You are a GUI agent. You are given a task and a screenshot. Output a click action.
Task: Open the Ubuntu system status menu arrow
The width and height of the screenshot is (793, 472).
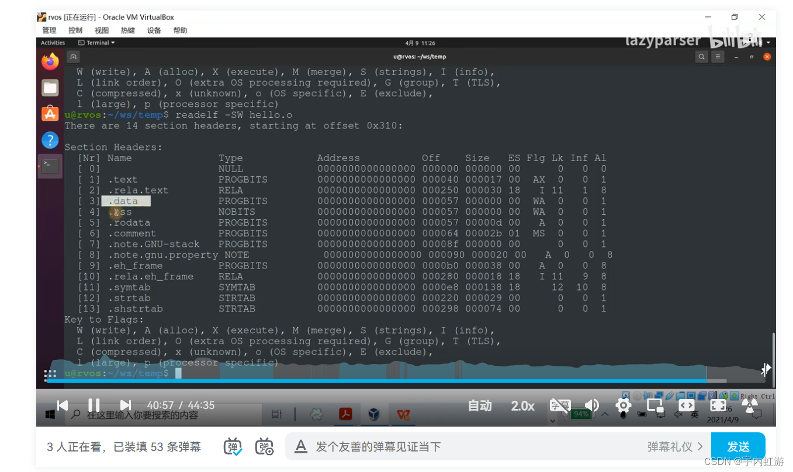coord(768,43)
